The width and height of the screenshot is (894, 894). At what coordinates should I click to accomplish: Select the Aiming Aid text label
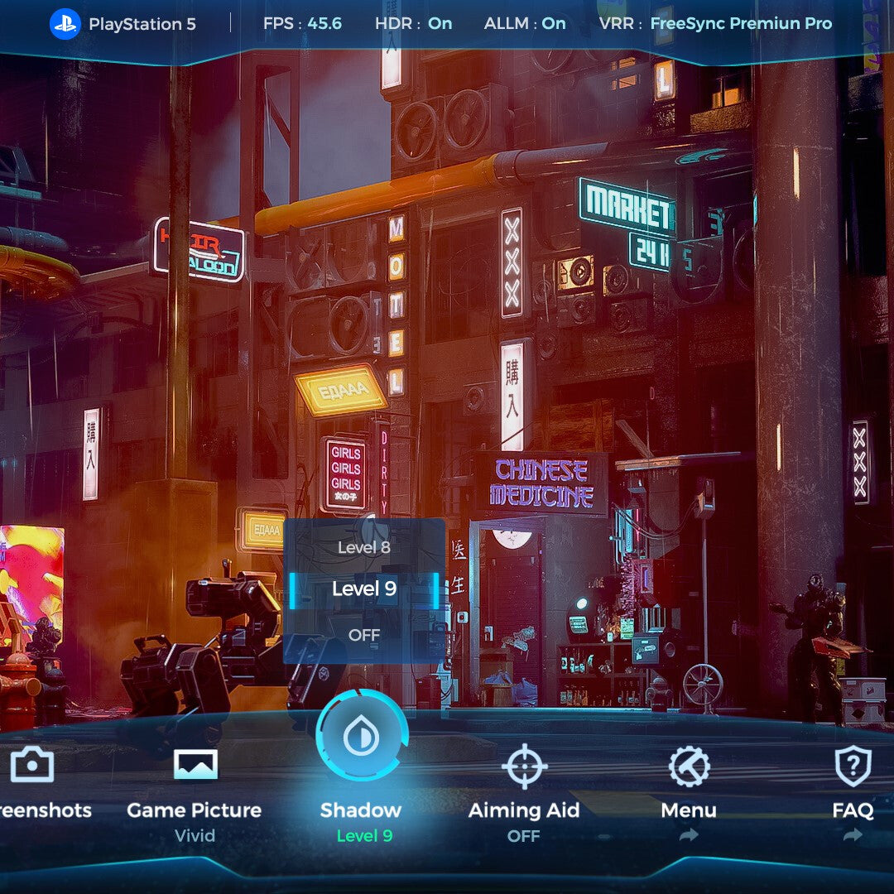tap(524, 810)
